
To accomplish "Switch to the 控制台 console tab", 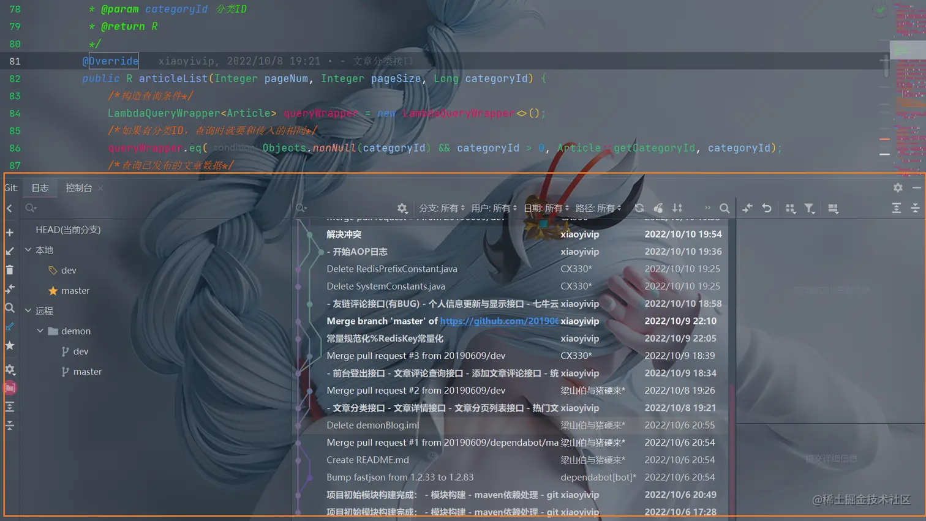I will pos(79,188).
